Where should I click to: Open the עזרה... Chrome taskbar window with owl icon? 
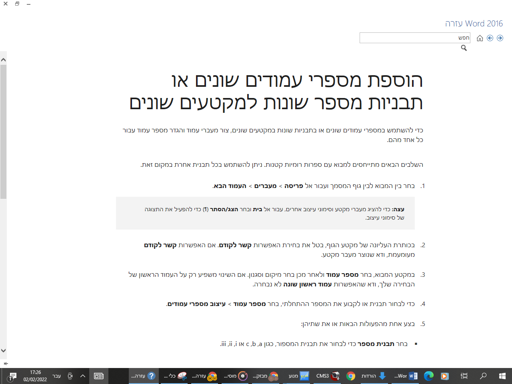tap(204, 376)
